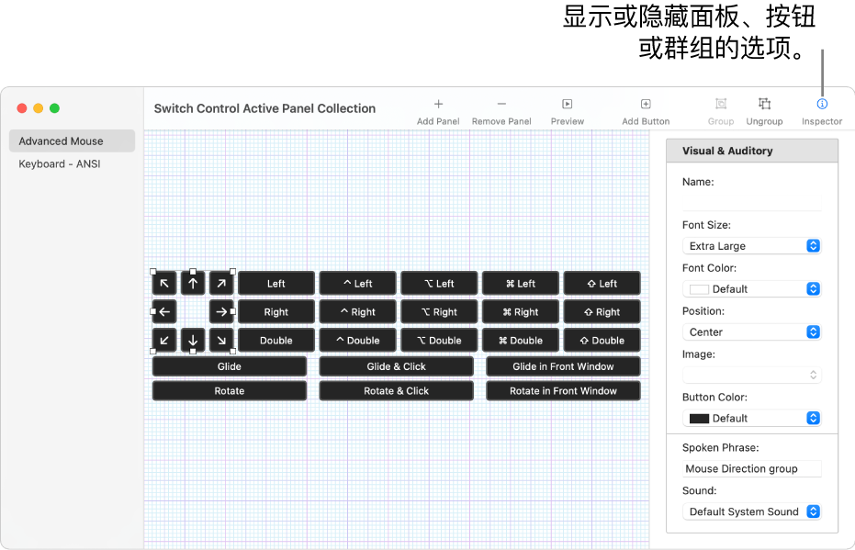Open the Font Size dropdown
Image resolution: width=855 pixels, height=550 pixels.
click(x=752, y=246)
